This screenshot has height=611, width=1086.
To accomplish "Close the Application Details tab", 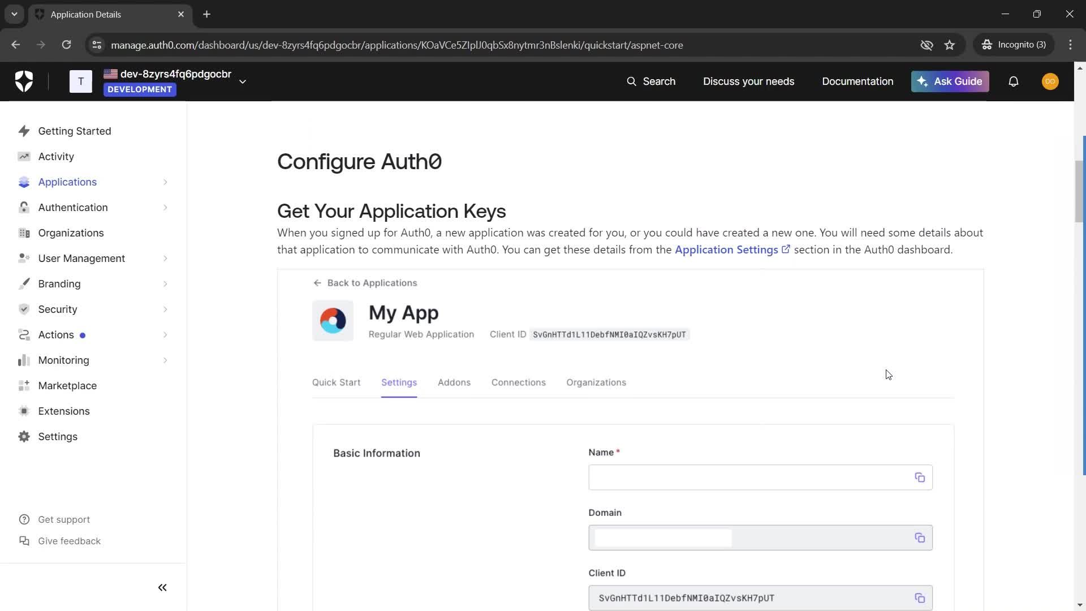I will tap(181, 15).
